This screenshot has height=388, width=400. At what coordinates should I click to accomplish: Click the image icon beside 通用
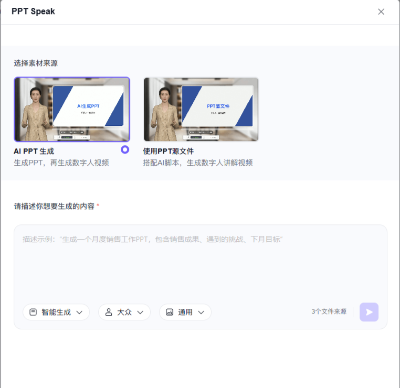(x=170, y=312)
